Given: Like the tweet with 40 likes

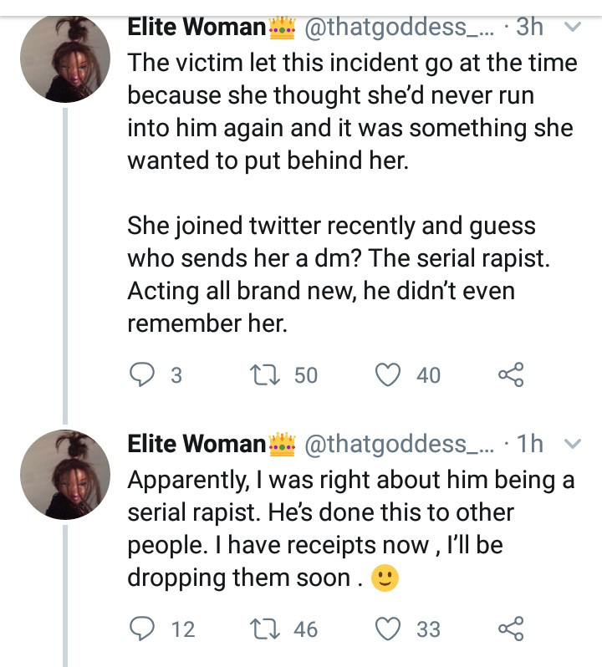Looking at the screenshot, I should pos(387,375).
